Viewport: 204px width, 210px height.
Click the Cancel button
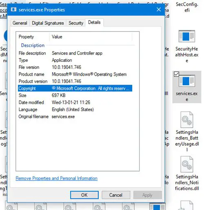tap(116, 195)
